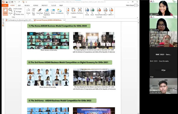
Task: Convert the document To Word
Action: click(87, 11)
